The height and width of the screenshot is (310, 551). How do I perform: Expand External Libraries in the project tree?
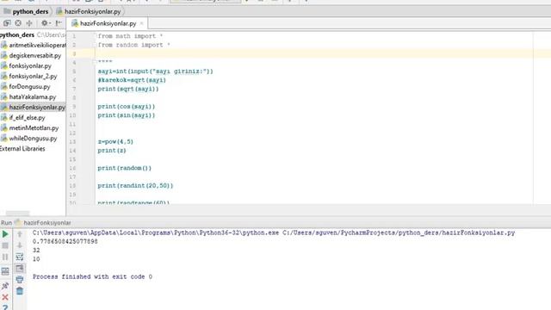22,149
